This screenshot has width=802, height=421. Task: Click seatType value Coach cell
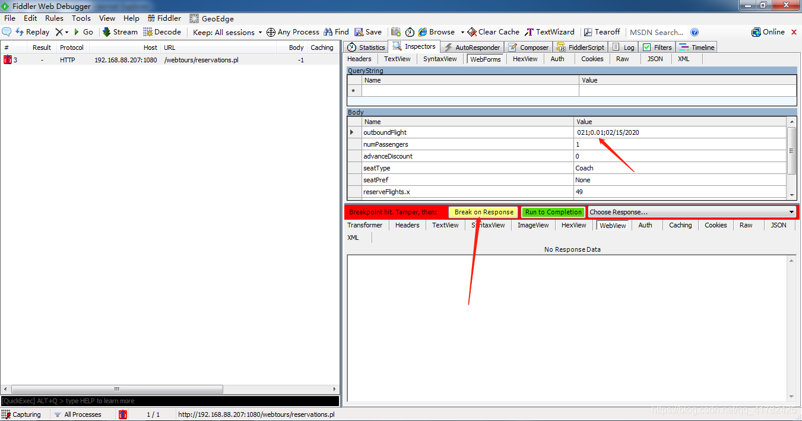click(x=680, y=168)
